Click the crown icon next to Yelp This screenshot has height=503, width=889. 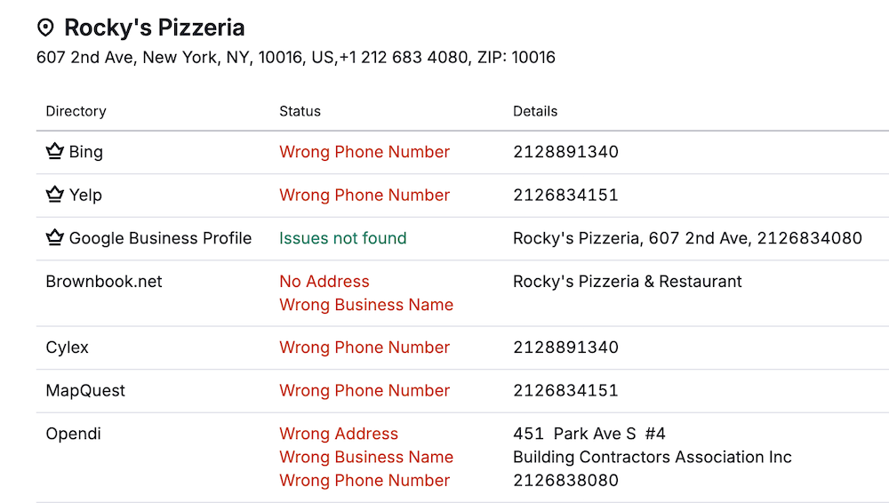(x=55, y=195)
